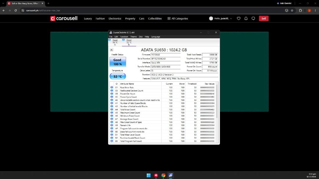
Task: Click Ask Gemini in the browser
Action: click(284, 3)
